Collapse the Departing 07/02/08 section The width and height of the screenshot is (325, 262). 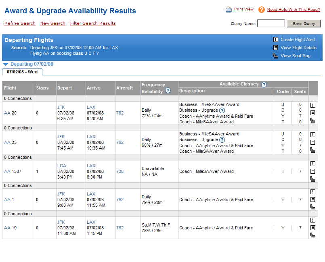coord(6,64)
